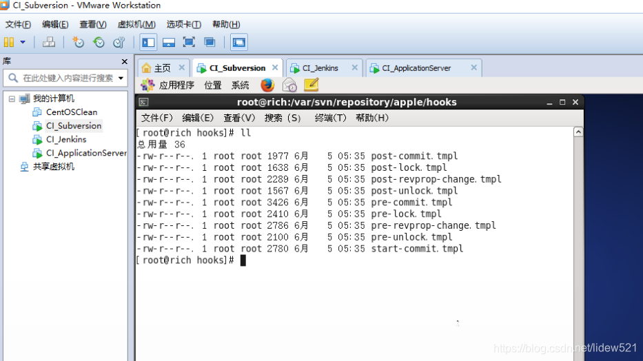This screenshot has width=643, height=361.
Task: Open terminal 查看(V) menu
Action: pos(239,118)
